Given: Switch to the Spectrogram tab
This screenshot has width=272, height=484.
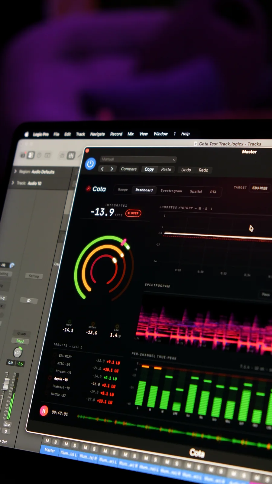Looking at the screenshot, I should (x=171, y=191).
